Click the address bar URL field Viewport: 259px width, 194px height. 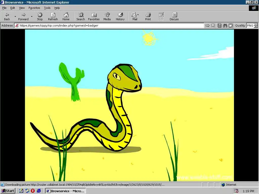click(109, 26)
